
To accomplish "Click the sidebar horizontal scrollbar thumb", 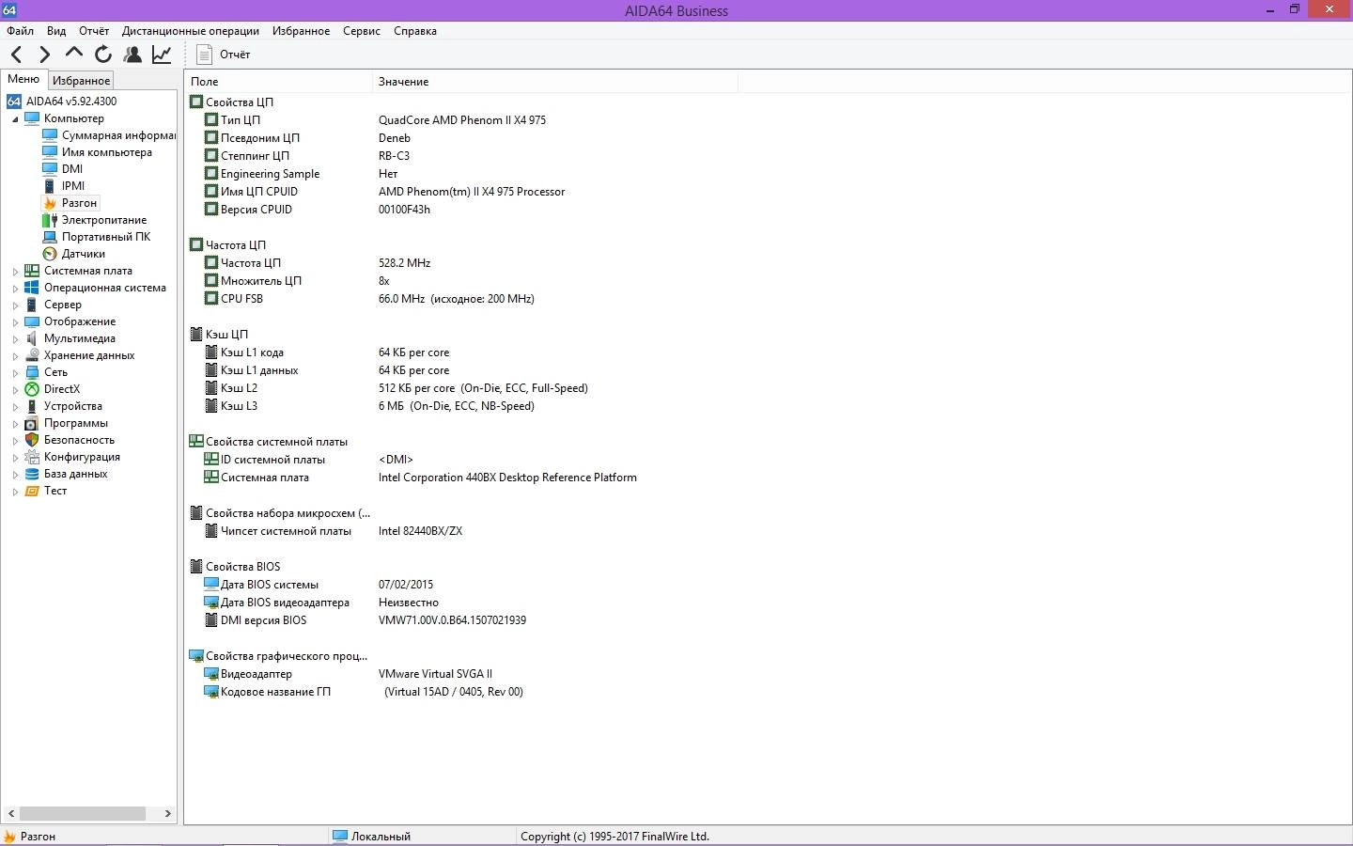I will [x=83, y=813].
